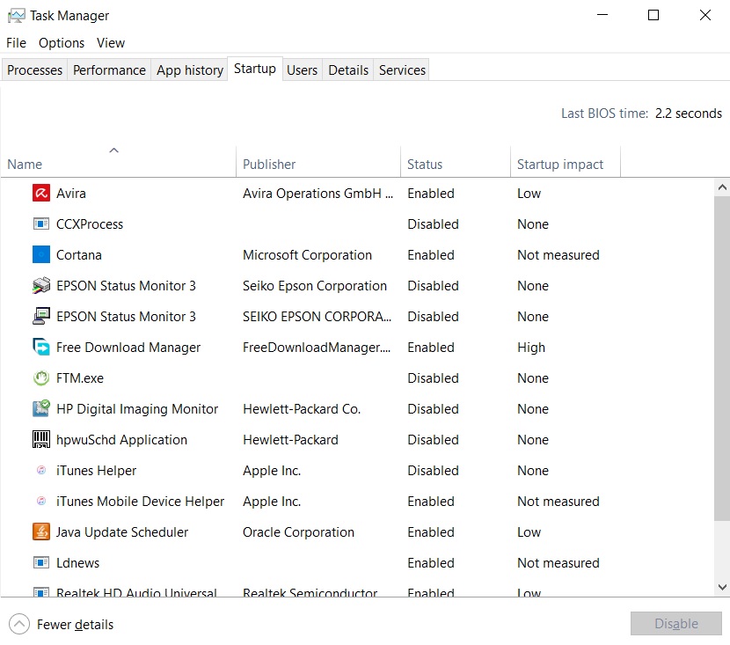This screenshot has height=645, width=730.
Task: Collapse with the Fewer details arrow icon
Action: (x=19, y=624)
